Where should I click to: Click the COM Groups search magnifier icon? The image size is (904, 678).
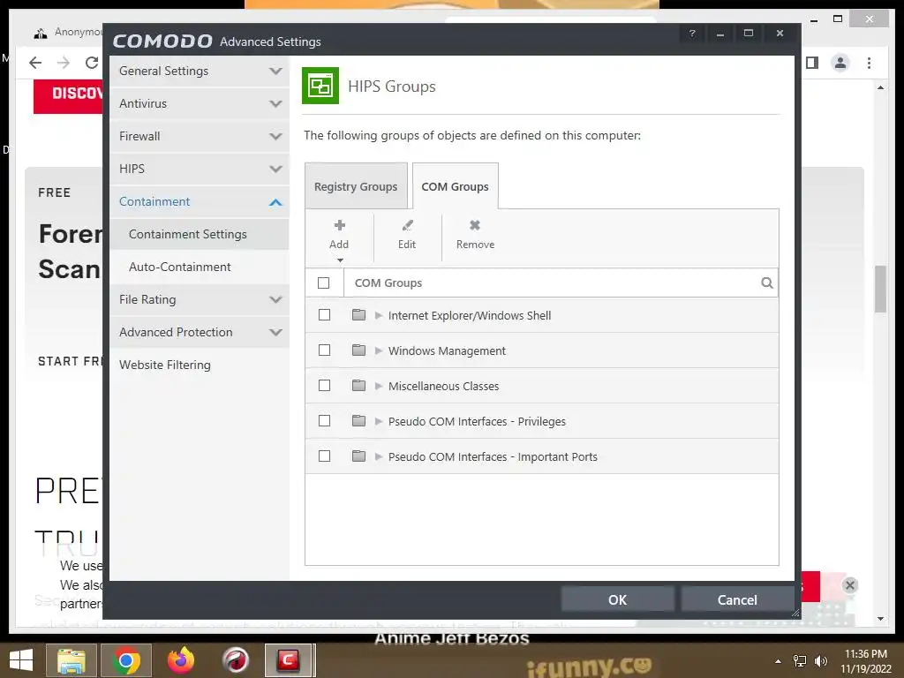[767, 282]
